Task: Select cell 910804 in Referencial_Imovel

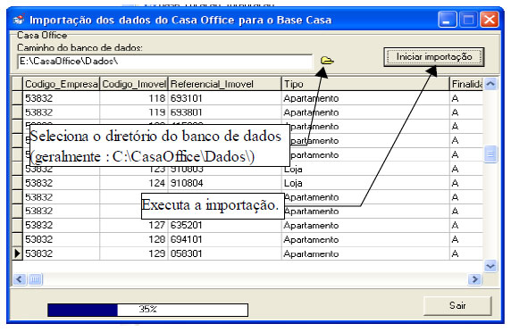Action: pos(224,183)
